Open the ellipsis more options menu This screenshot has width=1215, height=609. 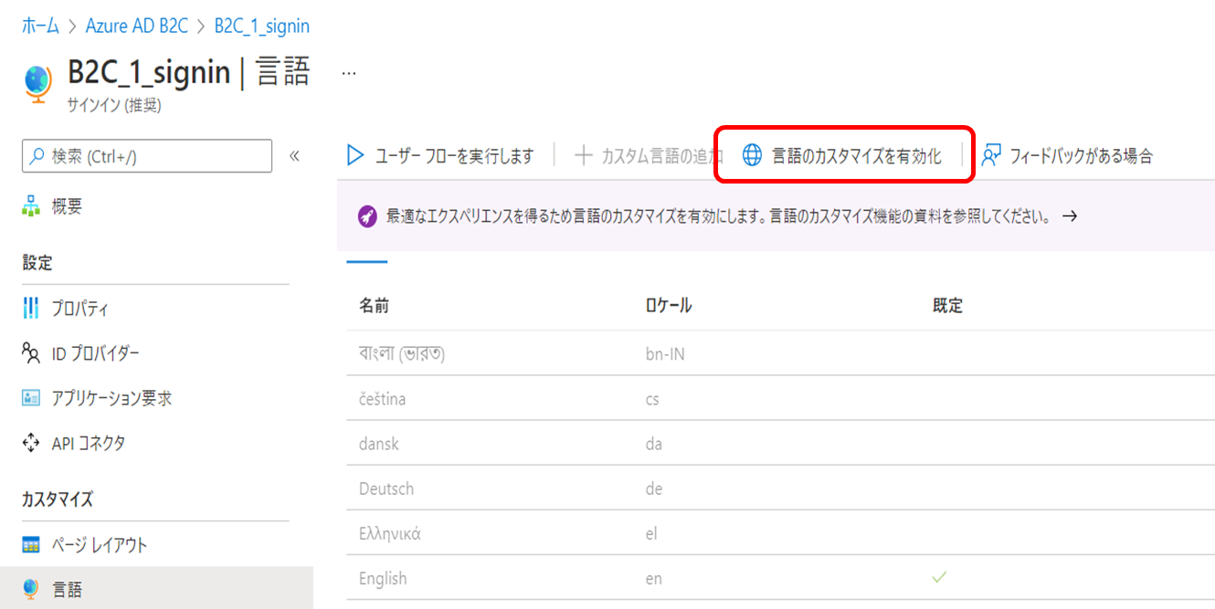pos(348,72)
